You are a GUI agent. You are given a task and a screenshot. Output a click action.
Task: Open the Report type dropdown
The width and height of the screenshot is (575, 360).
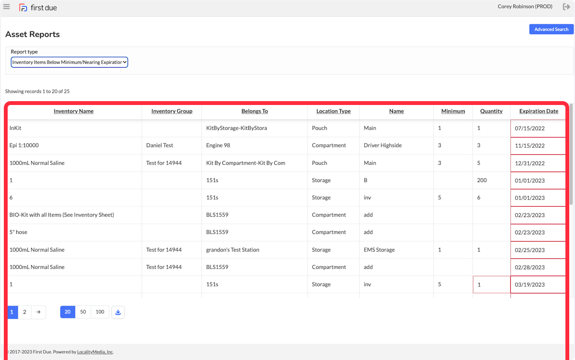click(x=69, y=62)
